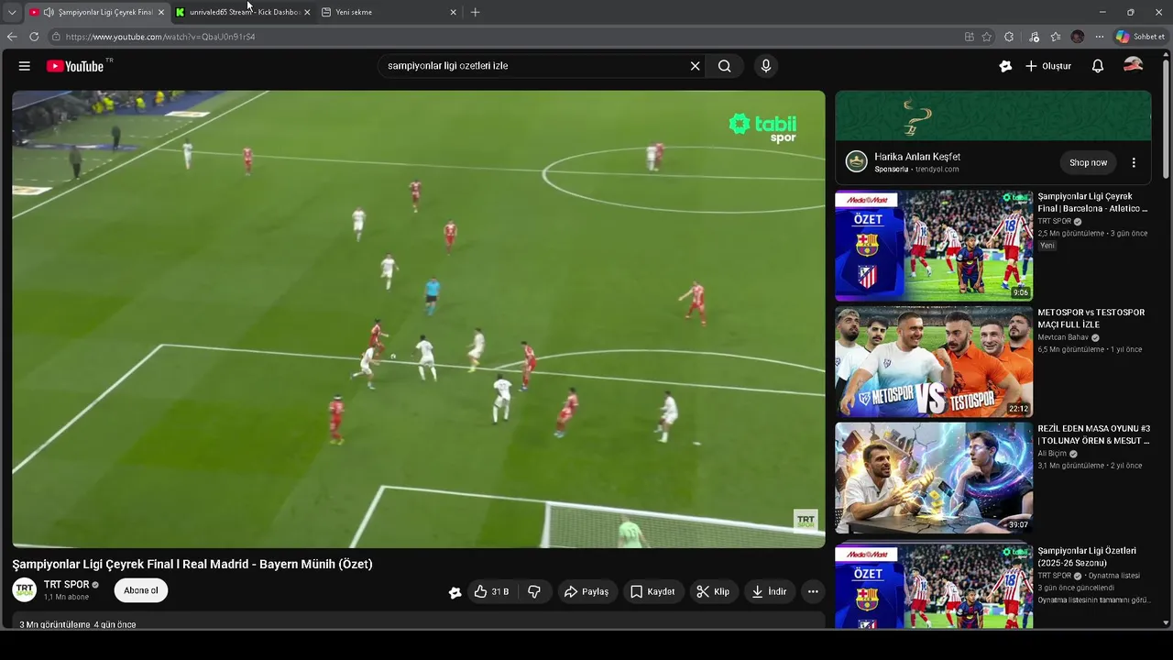Click the browser profile avatar

click(1078, 37)
